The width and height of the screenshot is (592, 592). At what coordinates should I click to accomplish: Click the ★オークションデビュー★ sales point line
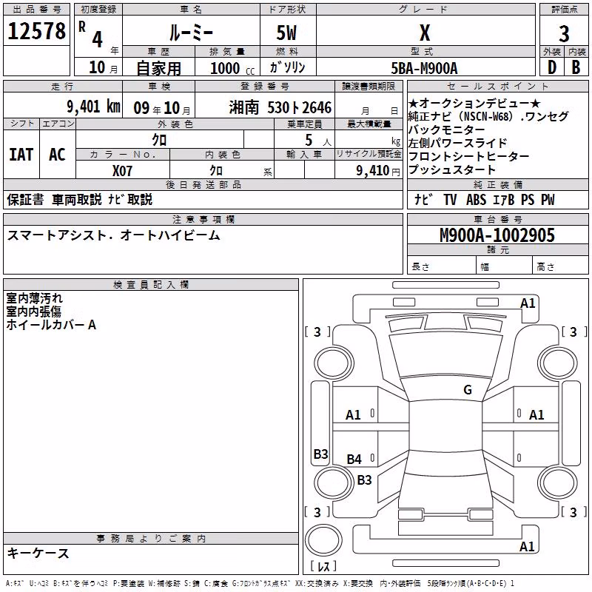click(x=474, y=103)
